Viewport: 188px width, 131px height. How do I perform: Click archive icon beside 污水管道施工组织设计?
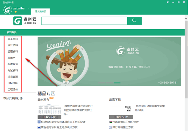(111, 122)
